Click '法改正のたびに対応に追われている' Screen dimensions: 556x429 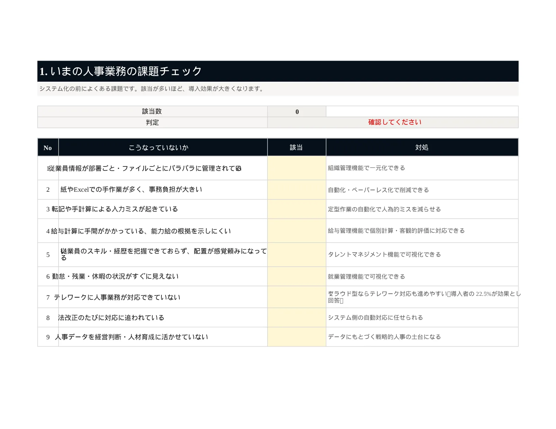[111, 318]
